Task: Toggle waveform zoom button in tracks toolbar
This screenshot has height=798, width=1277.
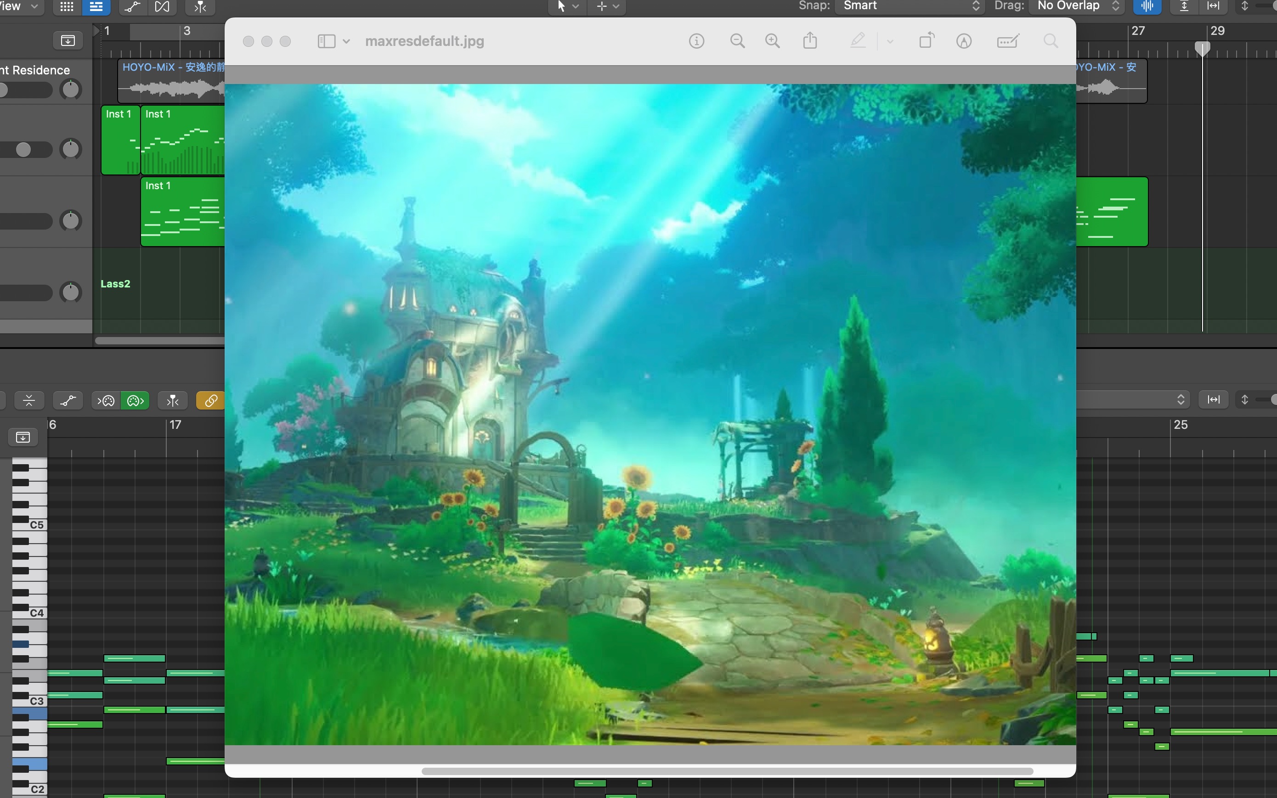Action: 1147,6
